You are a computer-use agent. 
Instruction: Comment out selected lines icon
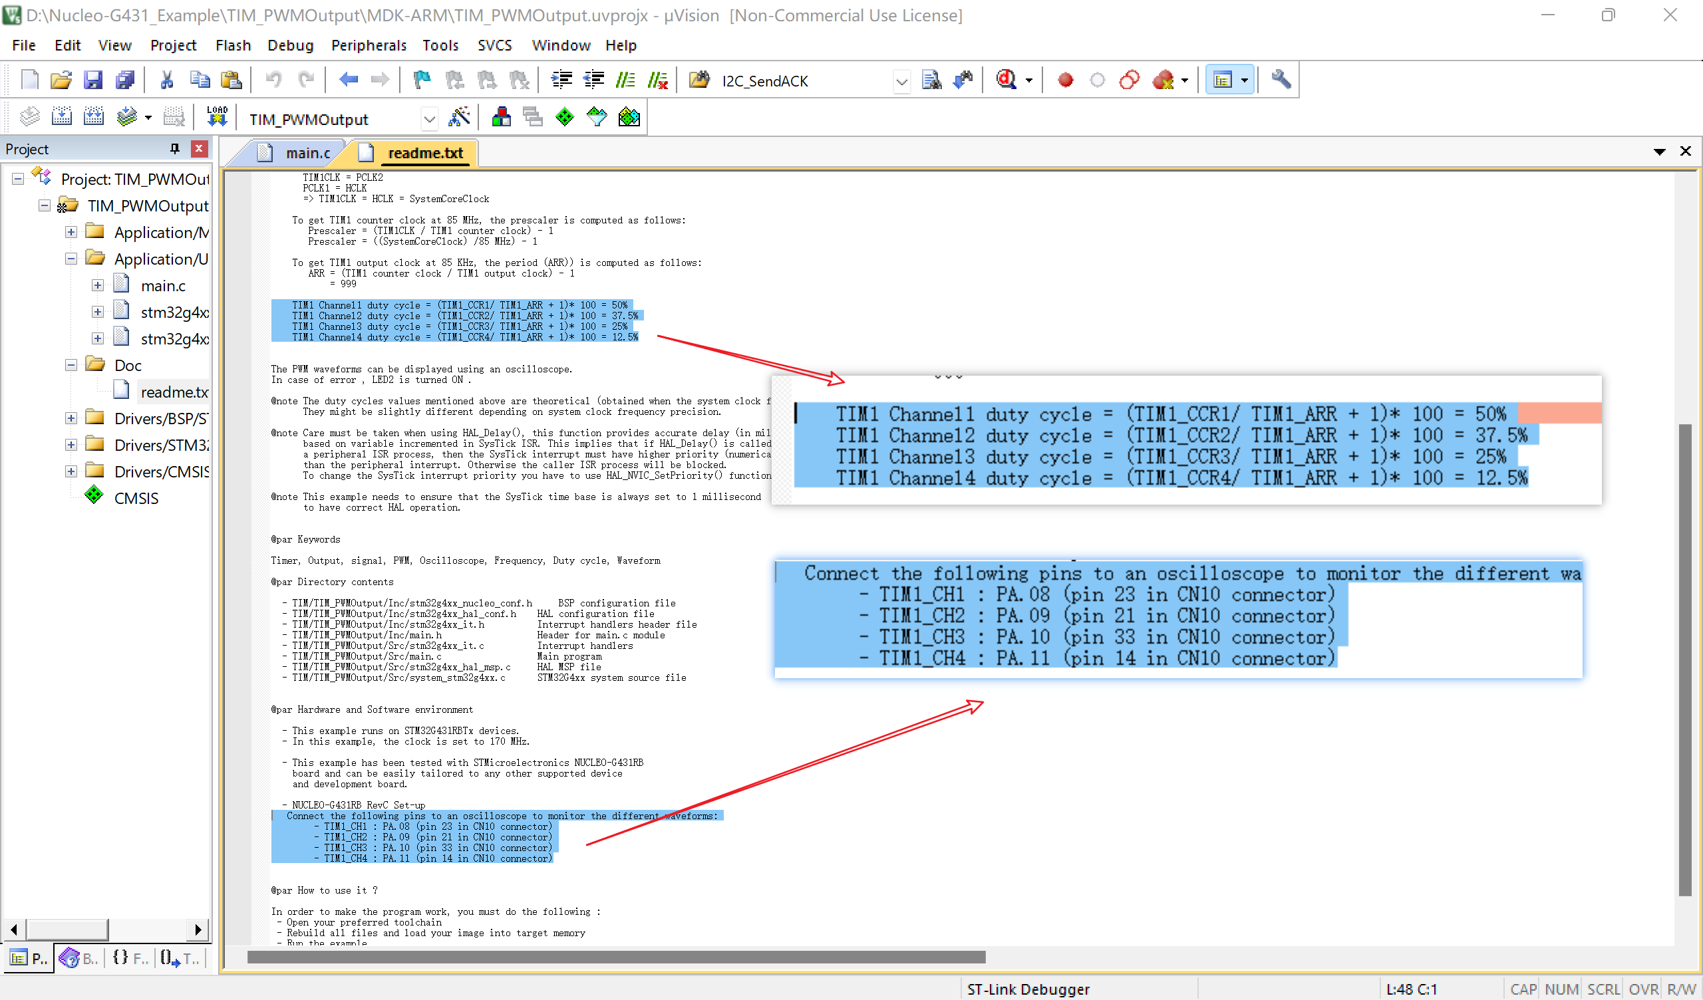625,80
